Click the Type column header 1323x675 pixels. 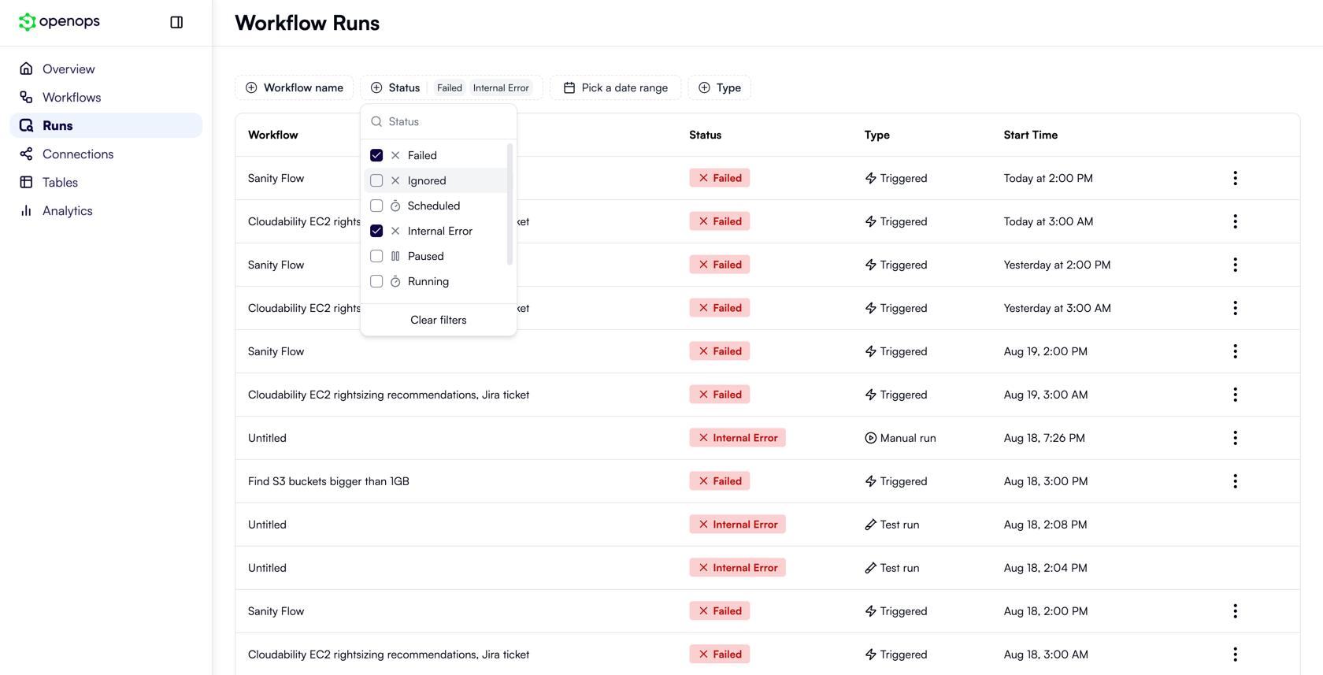pyautogui.click(x=877, y=135)
